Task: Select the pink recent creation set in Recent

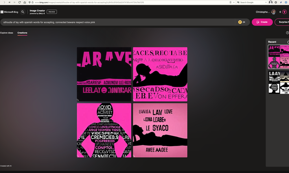Action: [x=279, y=57]
